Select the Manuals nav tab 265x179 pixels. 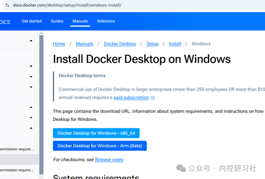click(x=80, y=21)
